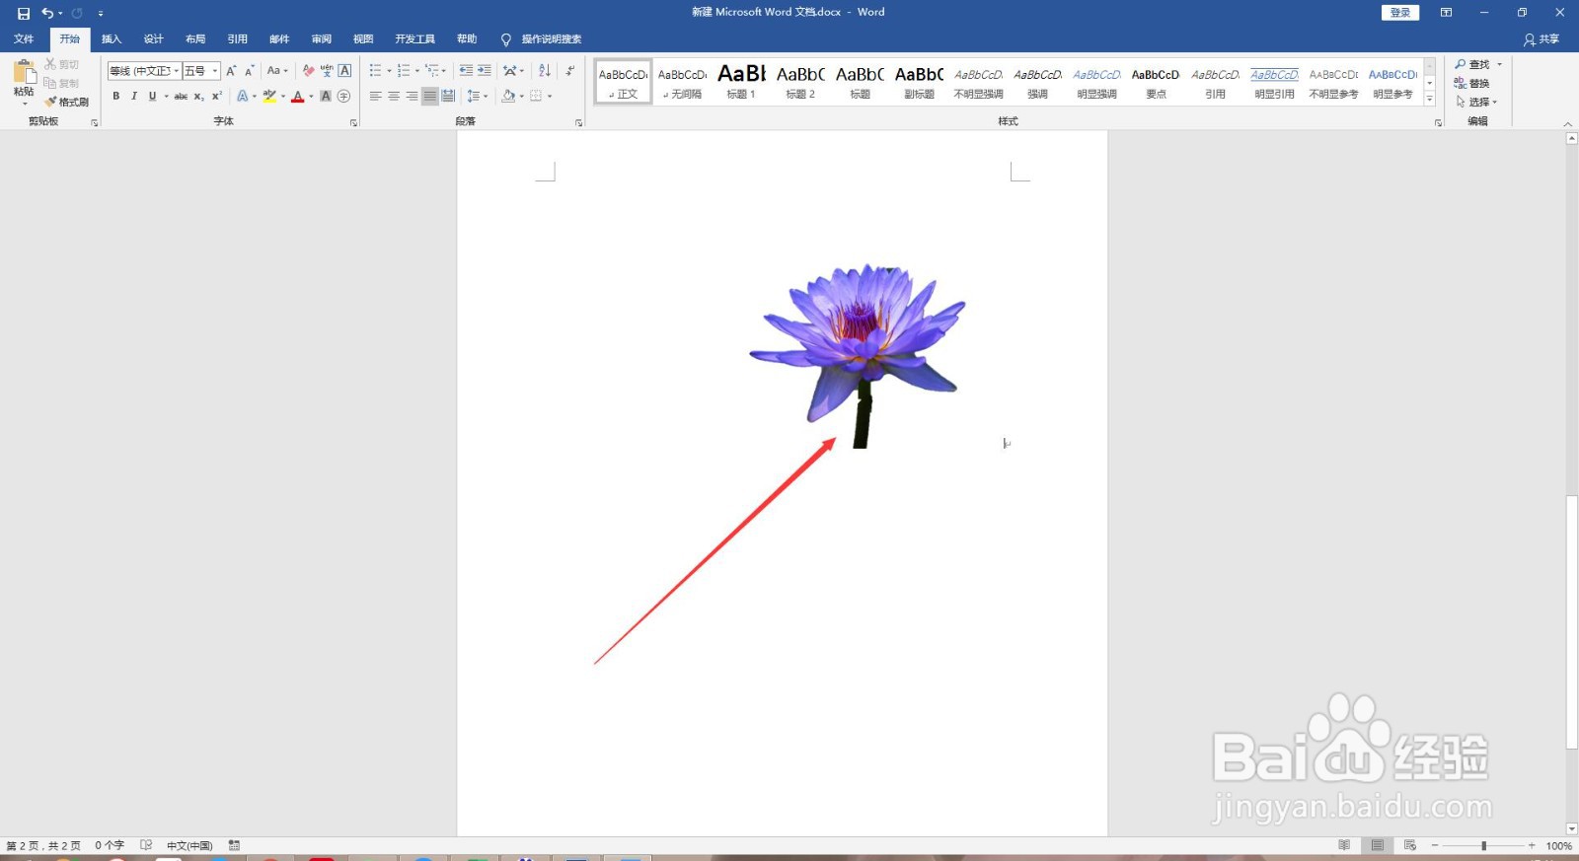This screenshot has width=1579, height=861.
Task: Switch to the Layout (布局) tab
Action: coord(195,39)
